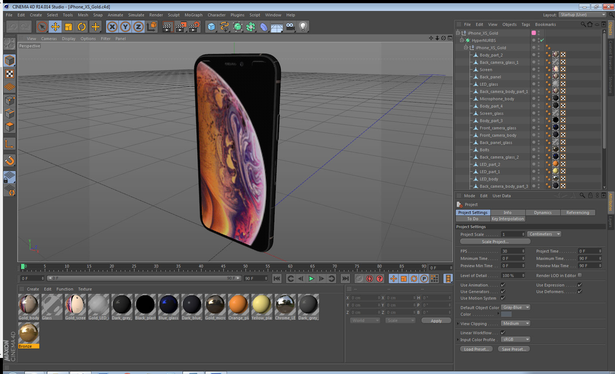The image size is (615, 374).
Task: Open the Default Object Color dropdown
Action: tap(516, 307)
